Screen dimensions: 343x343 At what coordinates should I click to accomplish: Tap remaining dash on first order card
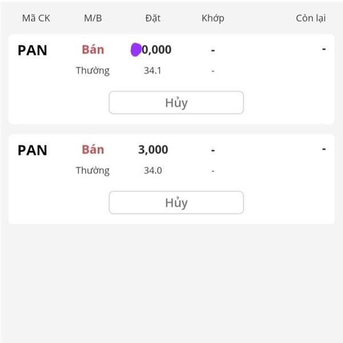pyautogui.click(x=324, y=49)
